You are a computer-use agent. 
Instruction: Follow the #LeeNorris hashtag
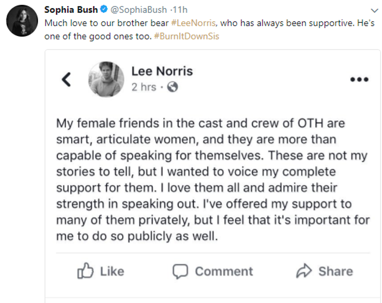coord(194,23)
